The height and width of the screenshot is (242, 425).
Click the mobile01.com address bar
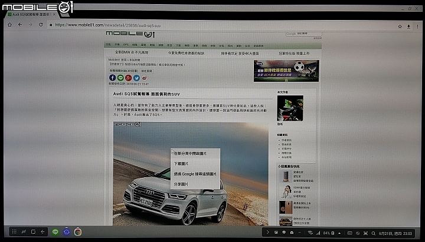tap(220, 25)
